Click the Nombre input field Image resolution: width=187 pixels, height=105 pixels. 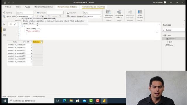pyautogui.click(x=25, y=13)
